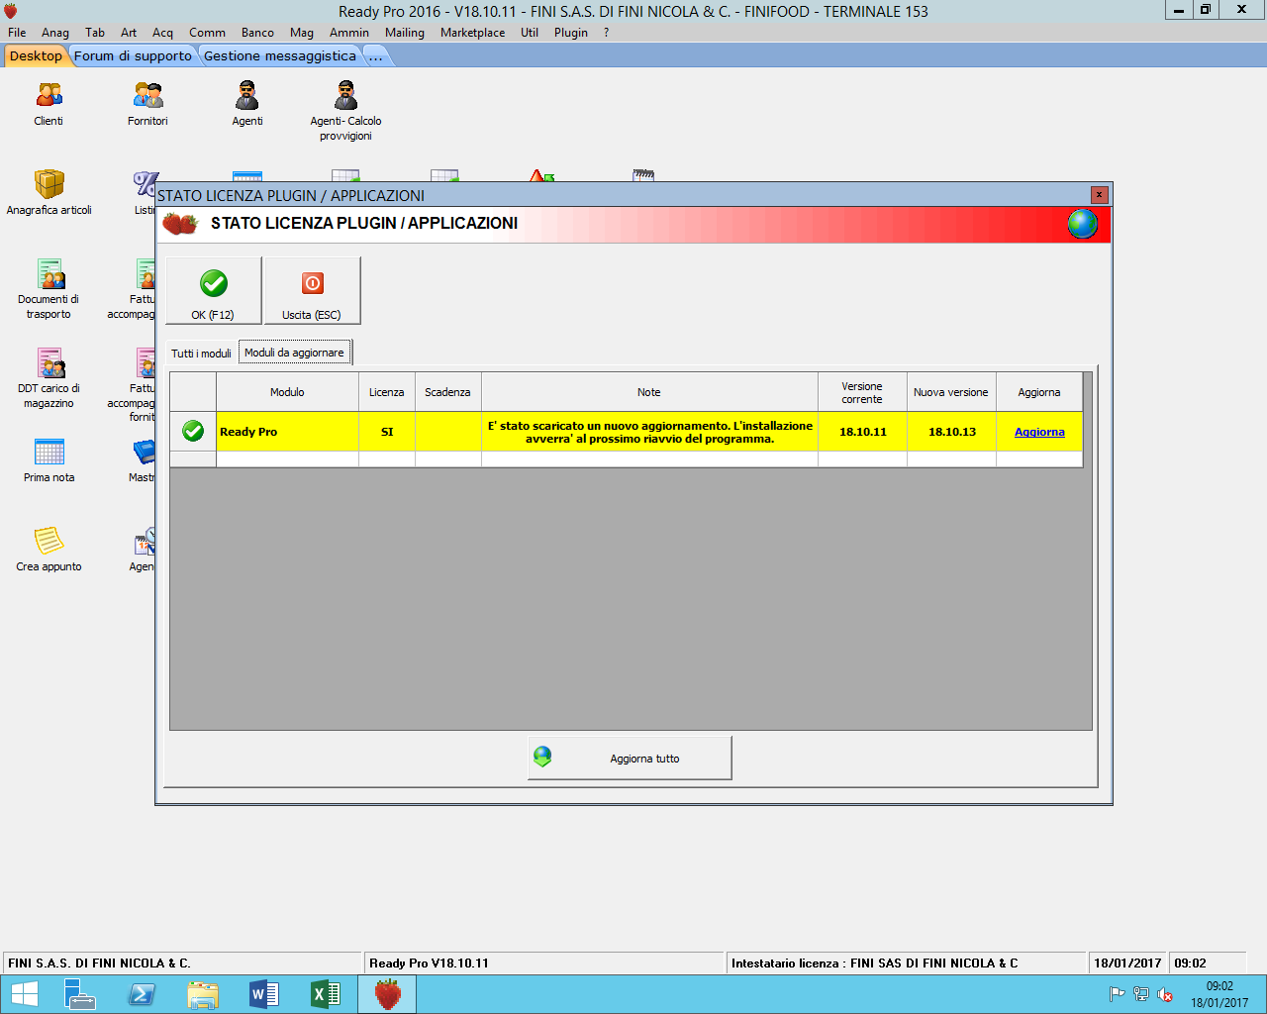Open the File menu
This screenshot has height=1014, width=1267.
pos(17,33)
